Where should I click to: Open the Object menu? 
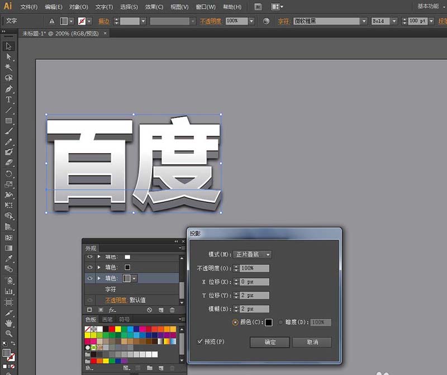point(78,7)
